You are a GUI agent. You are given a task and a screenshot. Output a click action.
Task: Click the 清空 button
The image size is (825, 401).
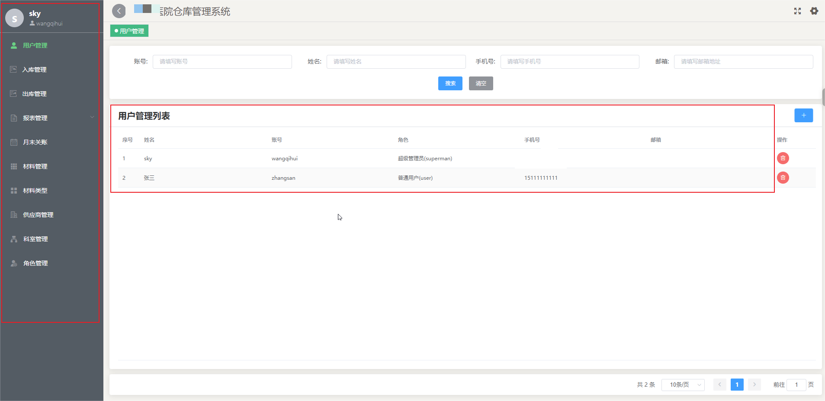click(481, 83)
